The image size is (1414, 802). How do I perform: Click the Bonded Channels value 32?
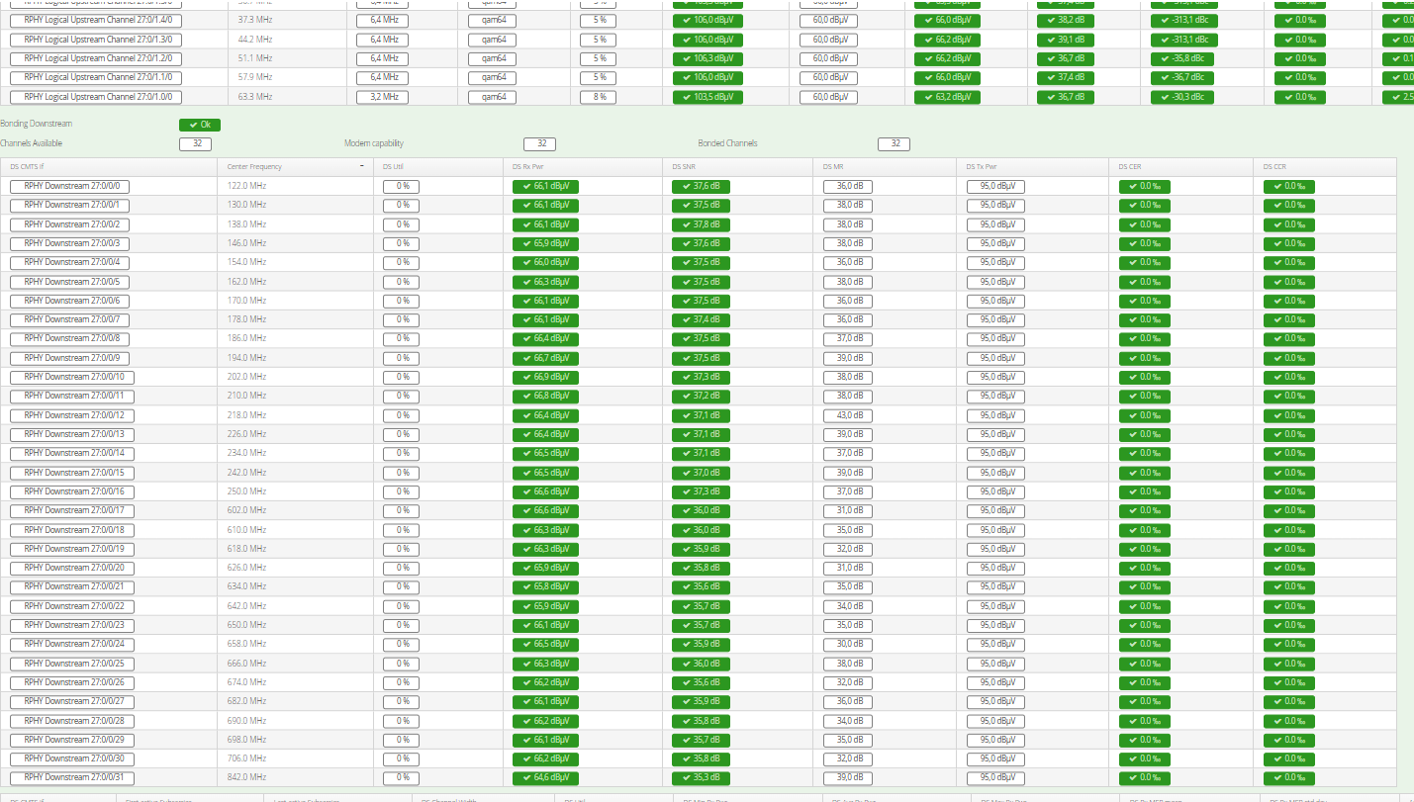pos(894,144)
